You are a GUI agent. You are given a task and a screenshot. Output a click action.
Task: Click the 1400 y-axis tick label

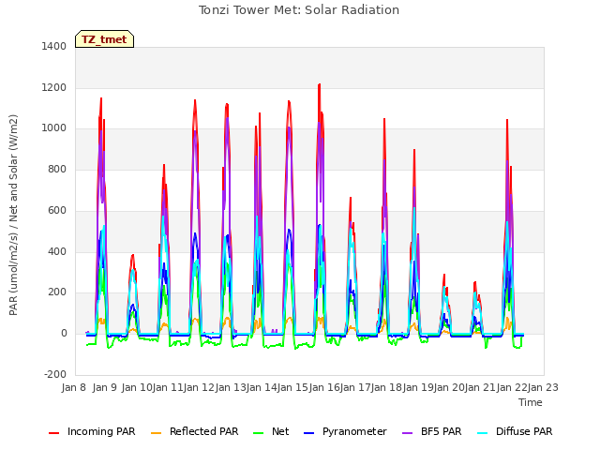tap(54, 46)
